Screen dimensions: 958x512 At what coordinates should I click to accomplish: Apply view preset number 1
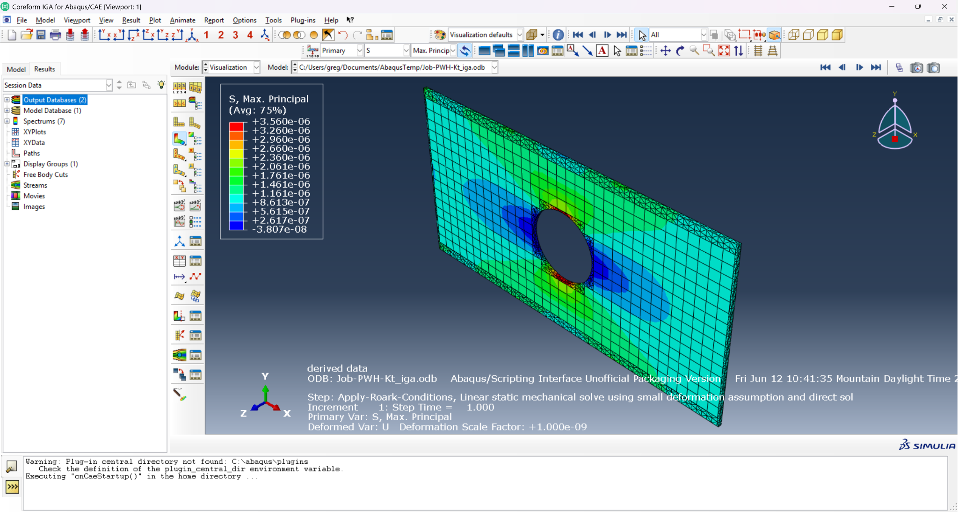coord(206,35)
